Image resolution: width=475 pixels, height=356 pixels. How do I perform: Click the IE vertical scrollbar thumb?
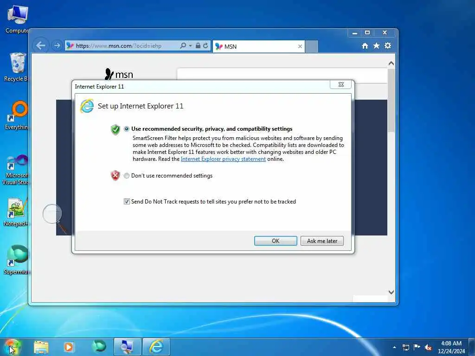point(391,100)
